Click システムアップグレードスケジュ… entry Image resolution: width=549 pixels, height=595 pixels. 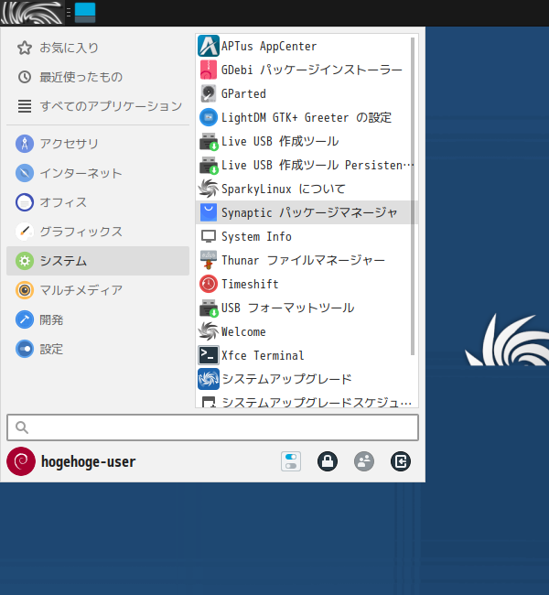point(307,402)
